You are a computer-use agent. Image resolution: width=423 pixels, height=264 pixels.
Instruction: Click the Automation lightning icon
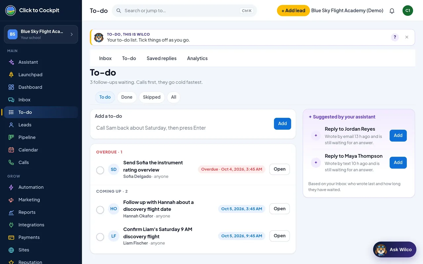click(x=11, y=187)
